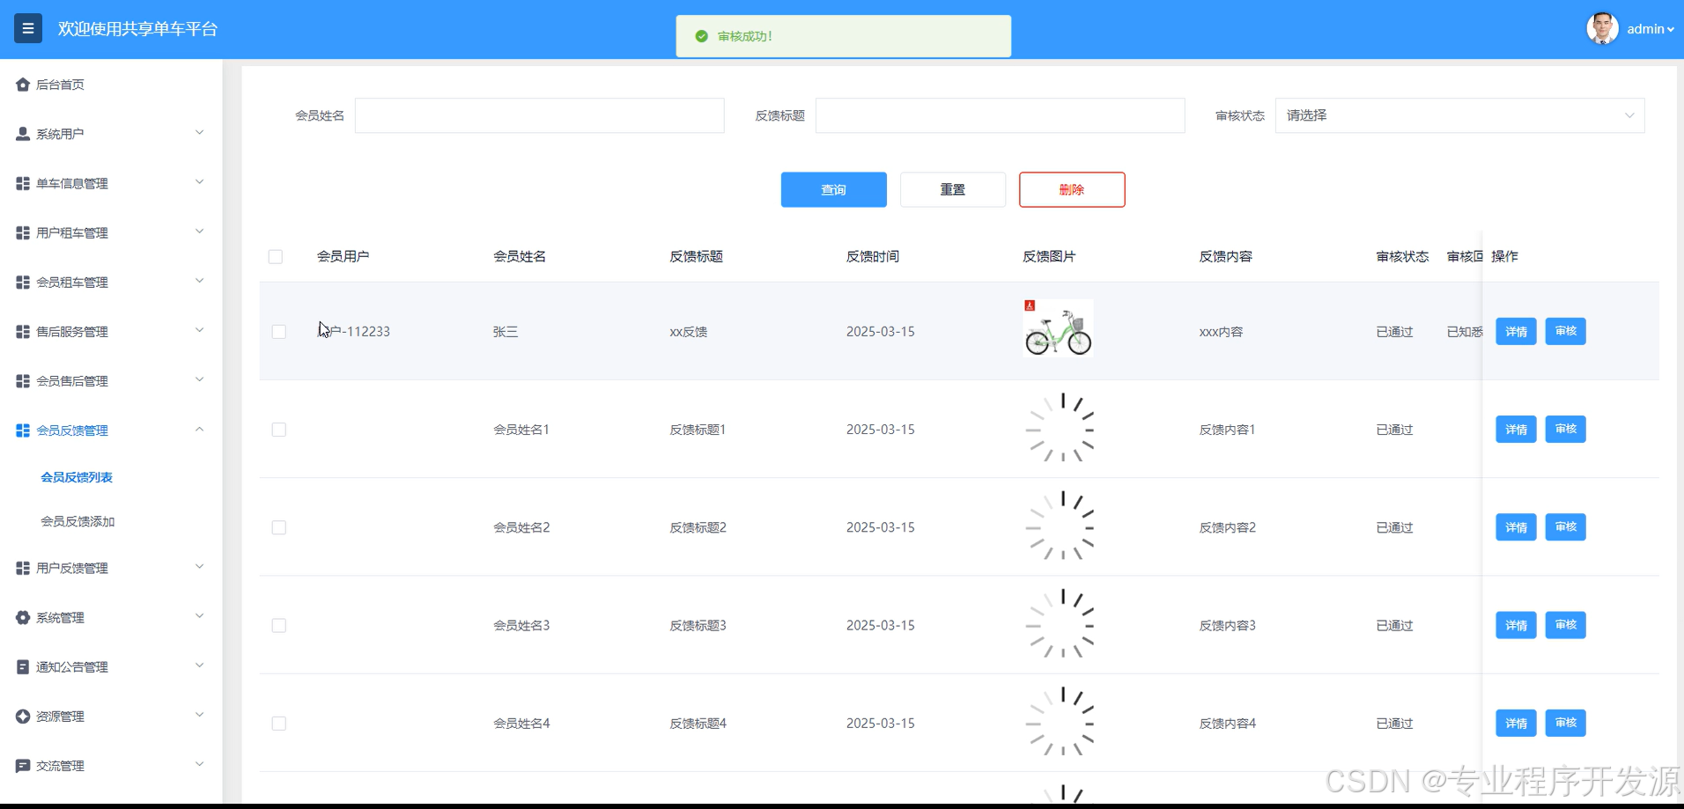Click the grid icon beside 用户租车管理
The width and height of the screenshot is (1684, 809).
pos(23,232)
